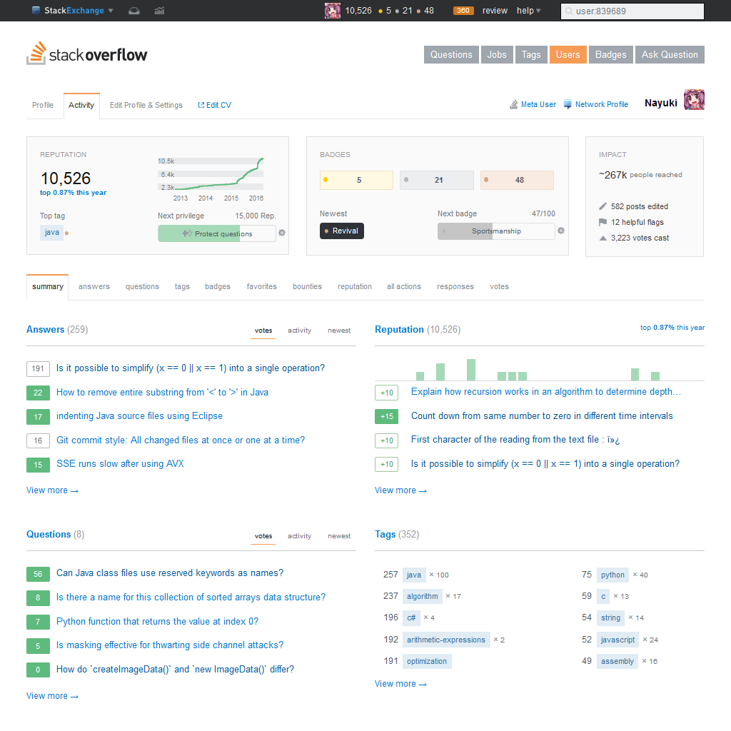Click the user avatar in top bar
The height and width of the screenshot is (731, 731).
point(333,11)
